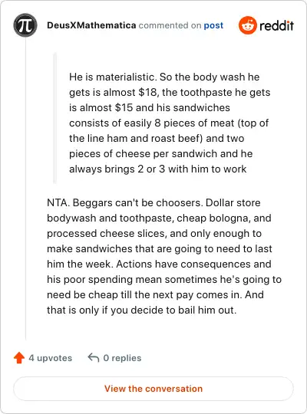Click the "$15" toothpaste price
The height and width of the screenshot is (414, 307).
124,108
